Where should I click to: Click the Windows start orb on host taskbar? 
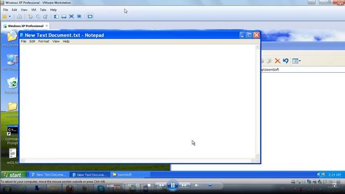point(6,189)
